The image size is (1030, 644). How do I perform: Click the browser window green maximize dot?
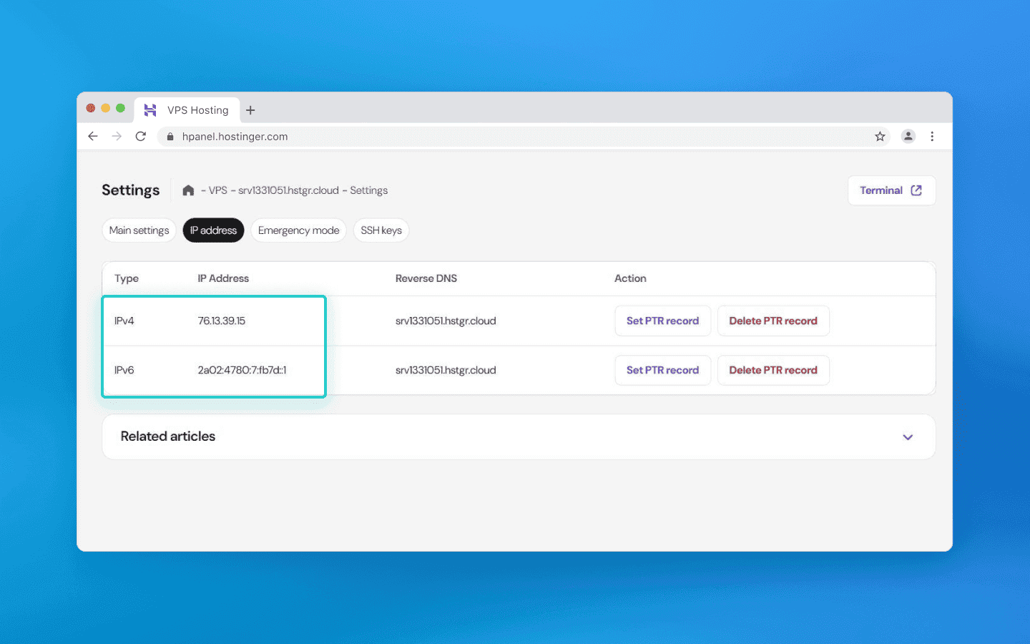[120, 108]
